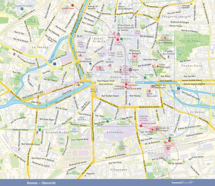The height and width of the screenshot is (186, 215).
Task: Select the St-Étienne church icon
Action: [81, 55]
